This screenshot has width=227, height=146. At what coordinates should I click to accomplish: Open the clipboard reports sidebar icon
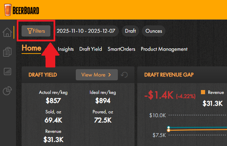pos(7,52)
